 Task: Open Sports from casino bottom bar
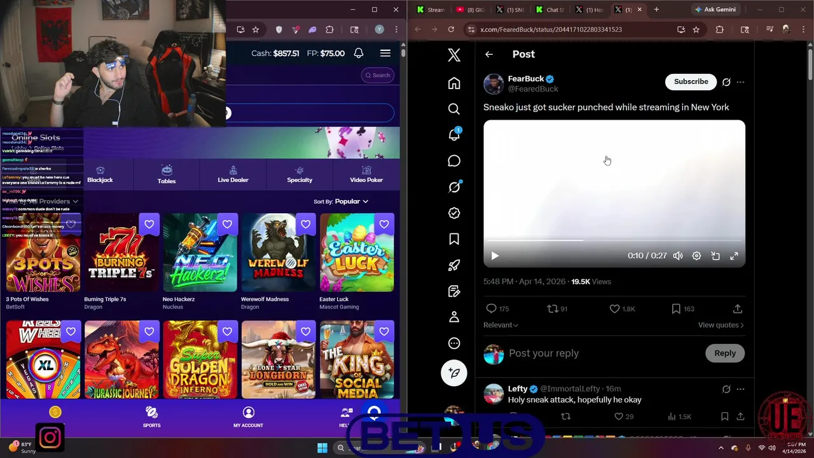[151, 417]
